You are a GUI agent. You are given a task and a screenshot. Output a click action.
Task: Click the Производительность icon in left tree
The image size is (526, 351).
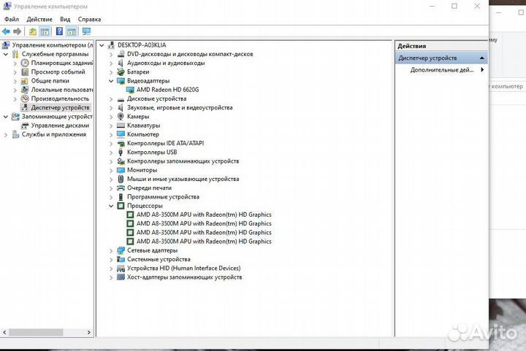25,99
